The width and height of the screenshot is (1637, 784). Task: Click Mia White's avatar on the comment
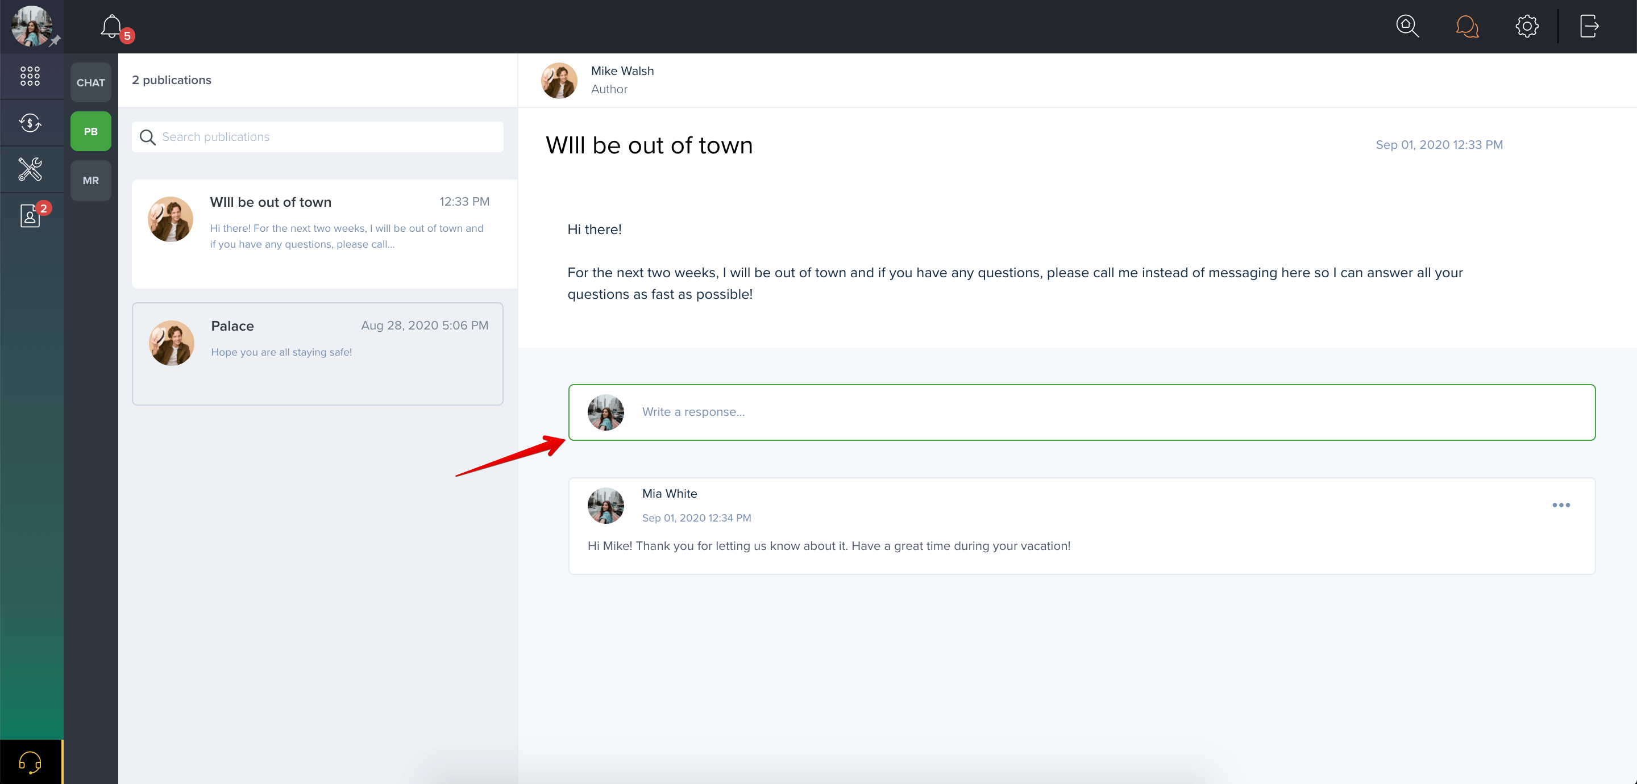coord(605,506)
